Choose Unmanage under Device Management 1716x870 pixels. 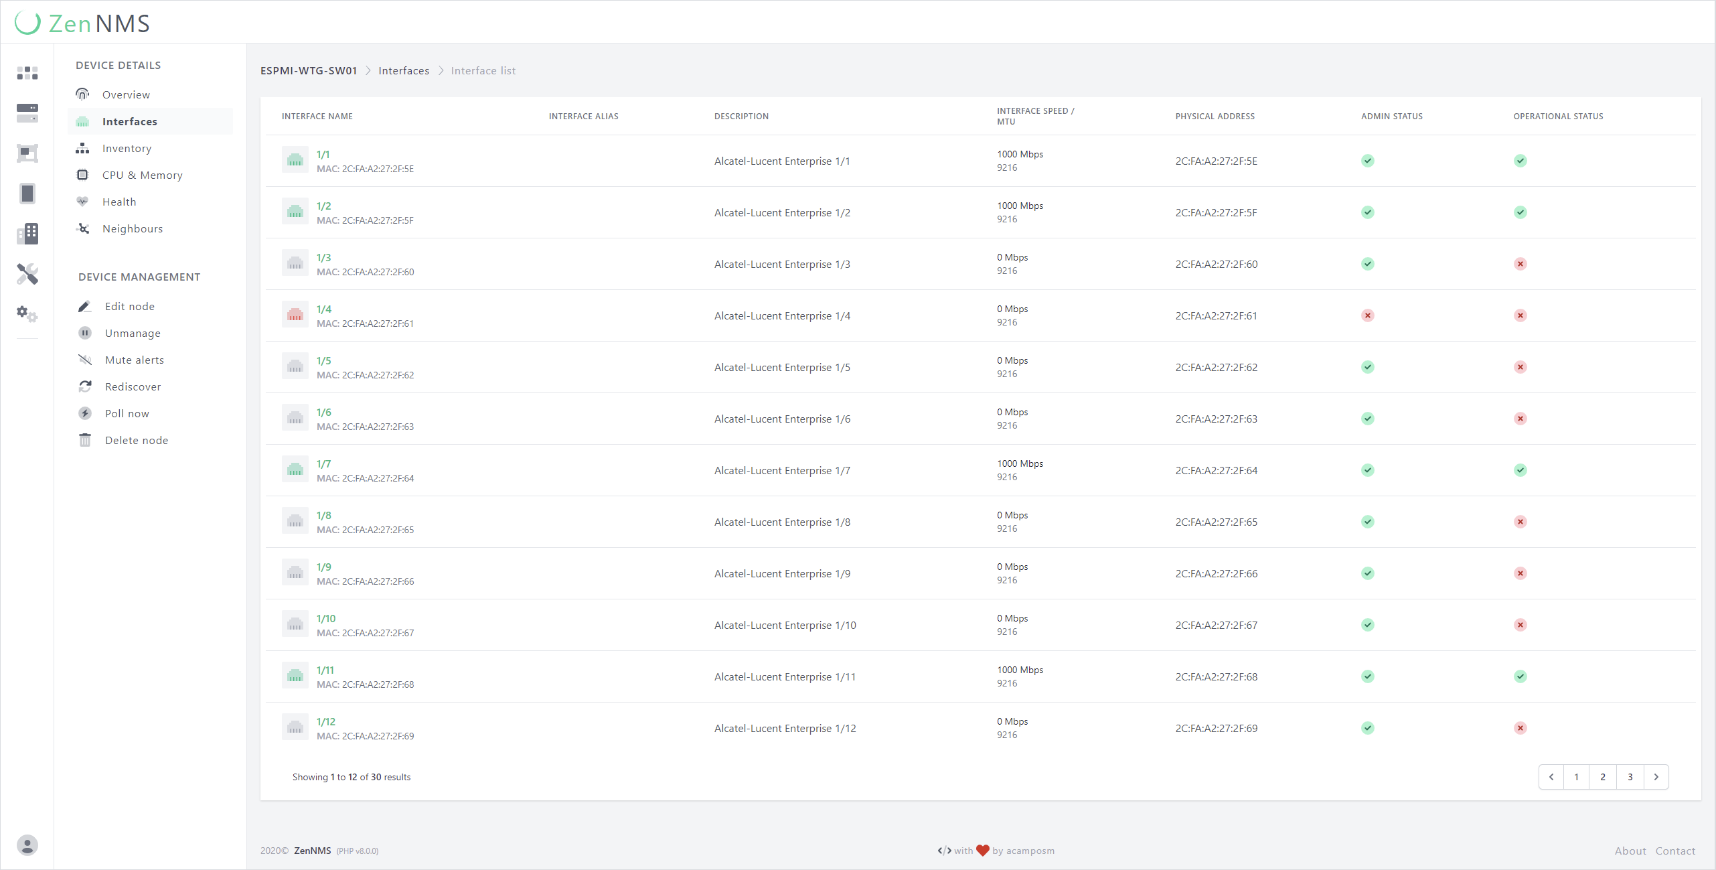pyautogui.click(x=133, y=334)
